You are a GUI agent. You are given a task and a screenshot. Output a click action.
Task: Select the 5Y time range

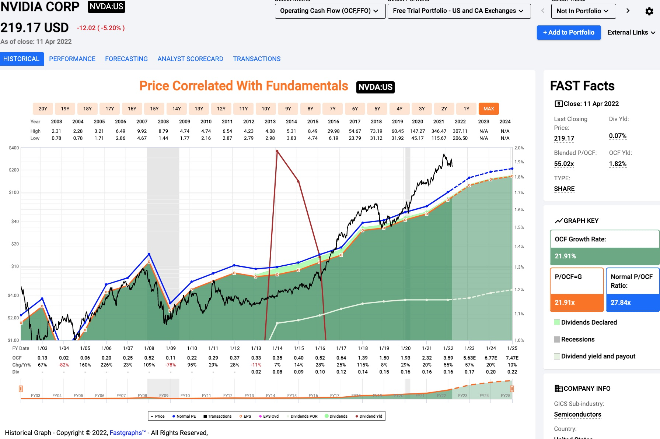click(x=377, y=109)
